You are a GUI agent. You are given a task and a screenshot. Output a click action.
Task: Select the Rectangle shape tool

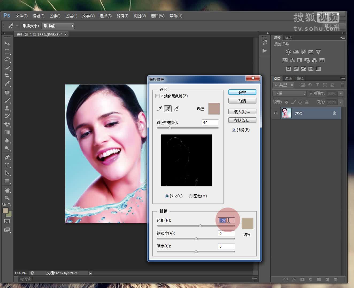pos(7,181)
